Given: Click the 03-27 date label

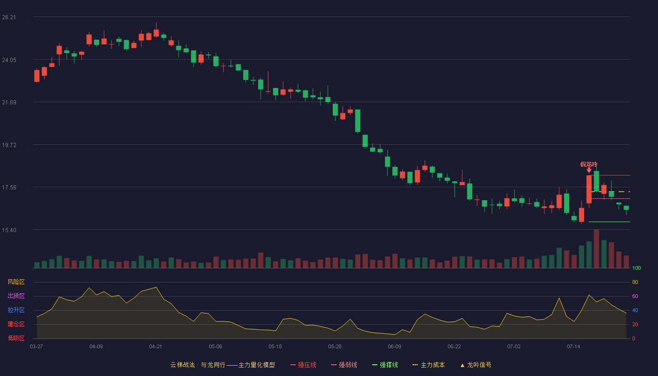Looking at the screenshot, I should pyautogui.click(x=36, y=346).
